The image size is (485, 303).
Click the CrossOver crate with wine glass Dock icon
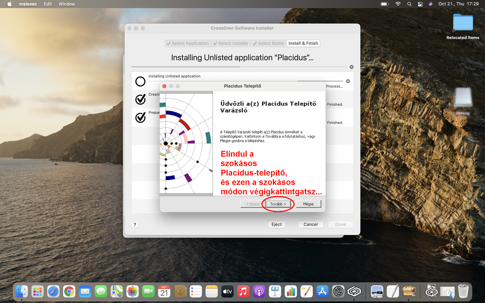[x=409, y=291]
